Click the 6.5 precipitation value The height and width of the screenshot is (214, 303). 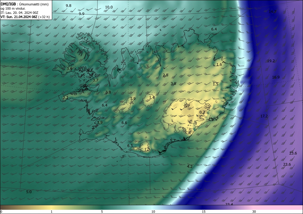point(130,146)
